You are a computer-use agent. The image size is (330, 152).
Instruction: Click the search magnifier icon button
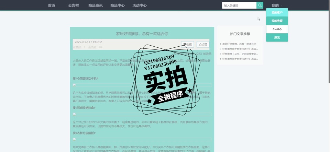pos(260,5)
